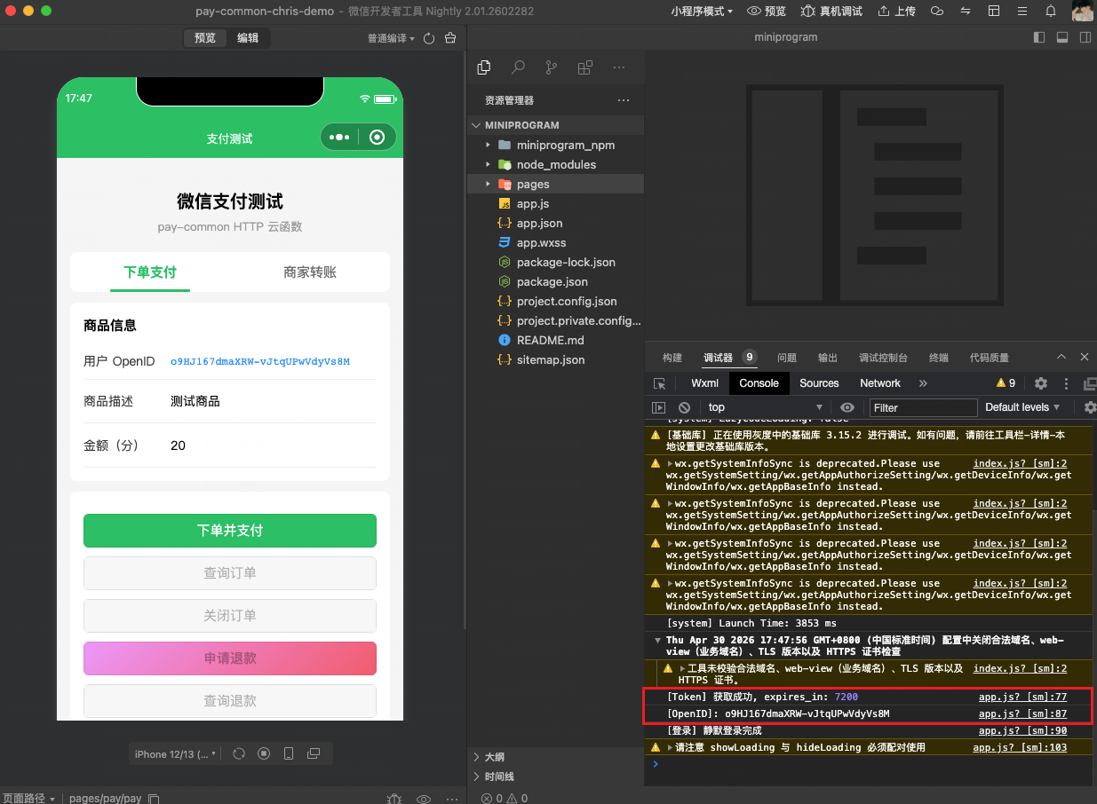Toggle the eye icon in bottom status bar

click(424, 799)
